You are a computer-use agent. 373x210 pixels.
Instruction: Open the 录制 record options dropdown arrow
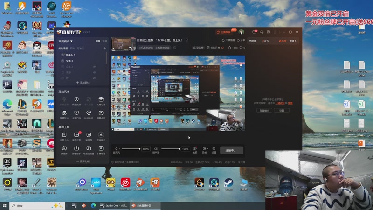pos(207,149)
